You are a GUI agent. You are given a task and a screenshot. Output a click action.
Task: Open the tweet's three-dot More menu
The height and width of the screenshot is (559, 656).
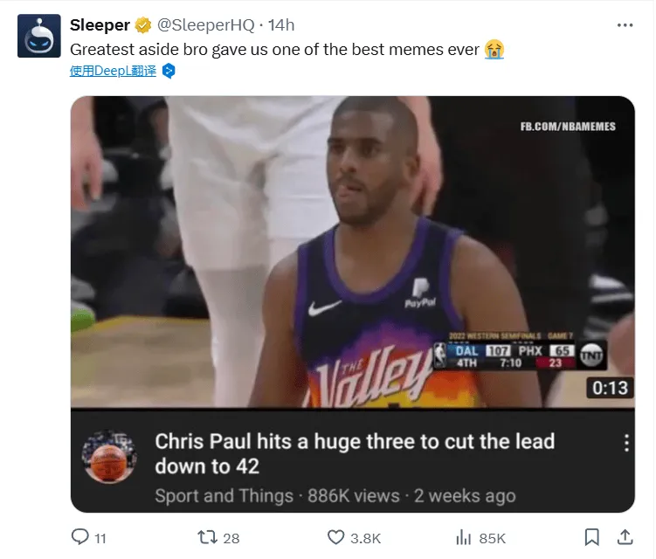click(625, 25)
